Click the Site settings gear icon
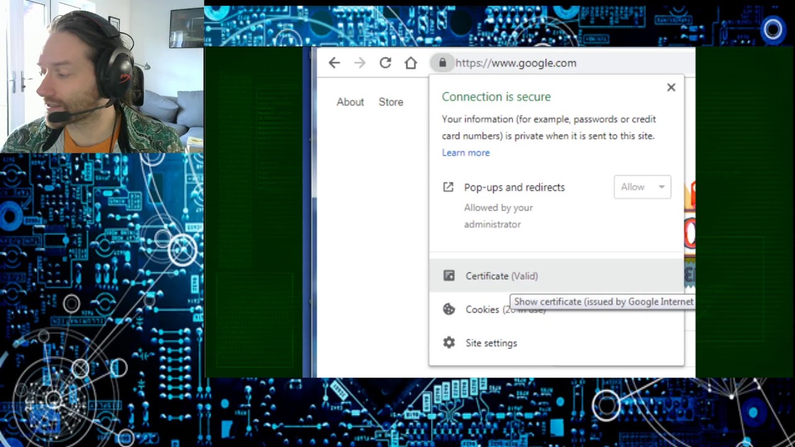The height and width of the screenshot is (447, 795). 448,343
